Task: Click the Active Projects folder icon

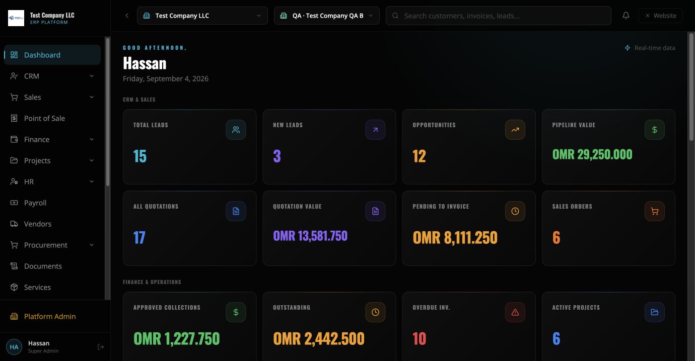Action: (655, 312)
